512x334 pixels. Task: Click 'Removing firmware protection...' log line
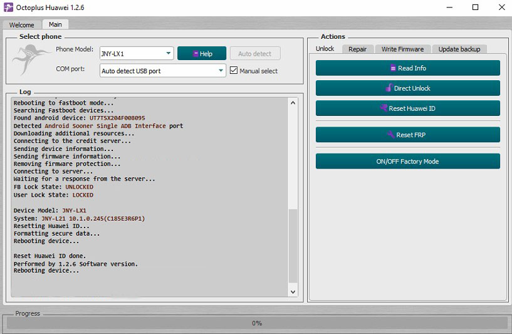coord(67,164)
